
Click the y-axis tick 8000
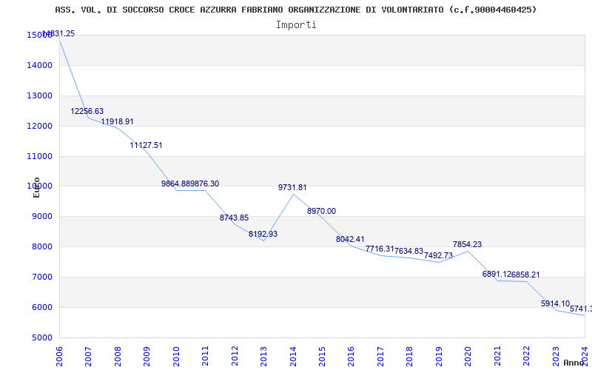point(42,247)
